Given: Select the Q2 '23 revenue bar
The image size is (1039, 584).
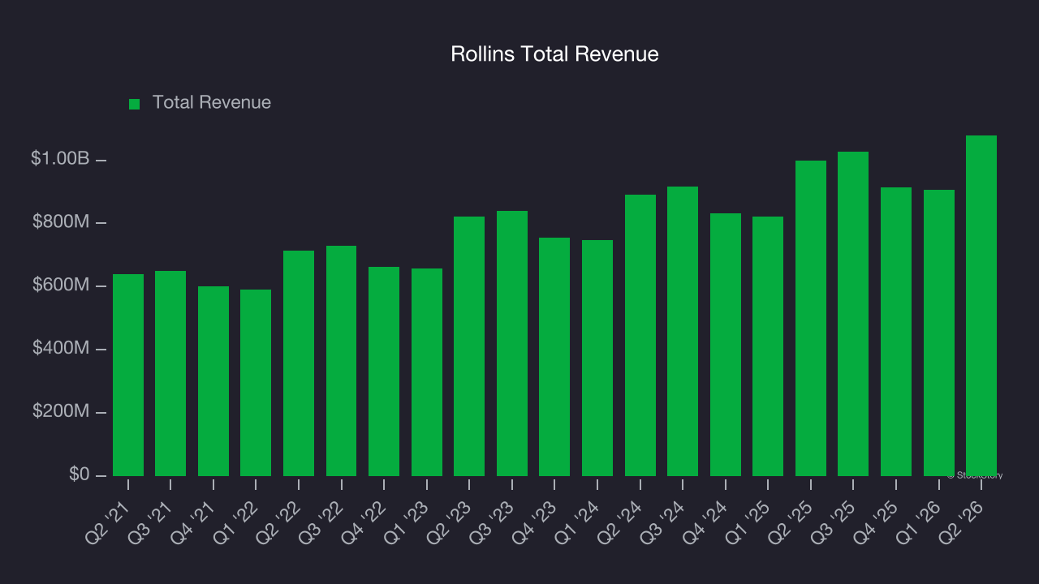Looking at the screenshot, I should tap(469, 346).
